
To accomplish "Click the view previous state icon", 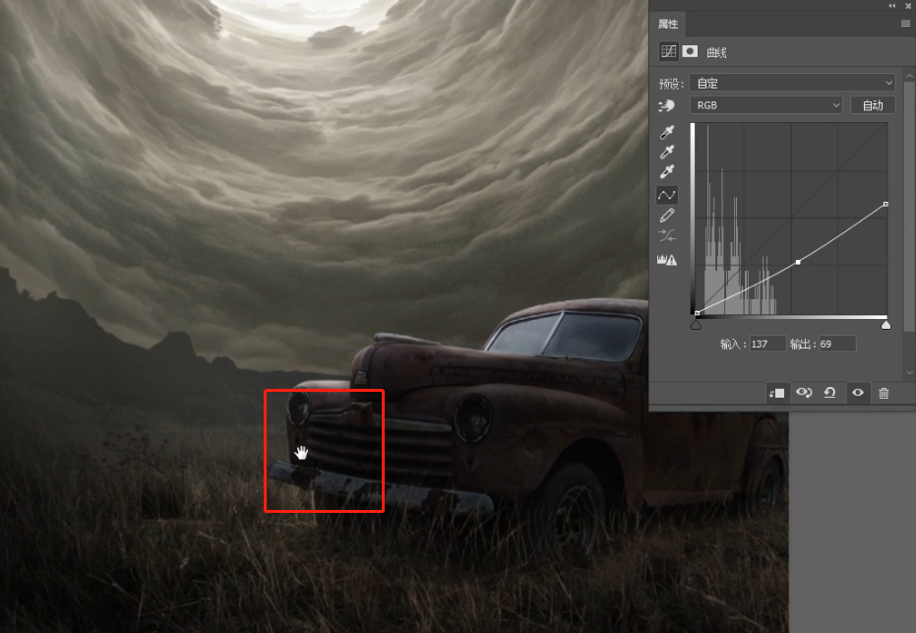I will pos(804,393).
